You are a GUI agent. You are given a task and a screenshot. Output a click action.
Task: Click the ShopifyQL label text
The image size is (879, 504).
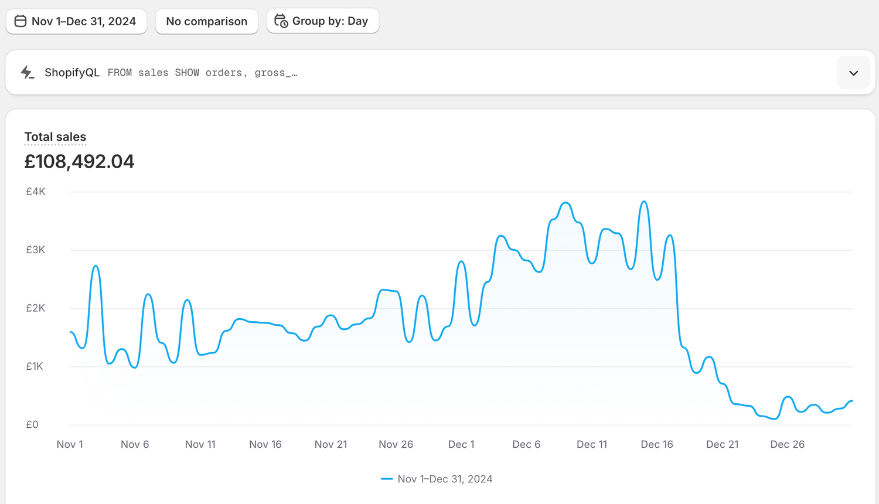pos(71,73)
